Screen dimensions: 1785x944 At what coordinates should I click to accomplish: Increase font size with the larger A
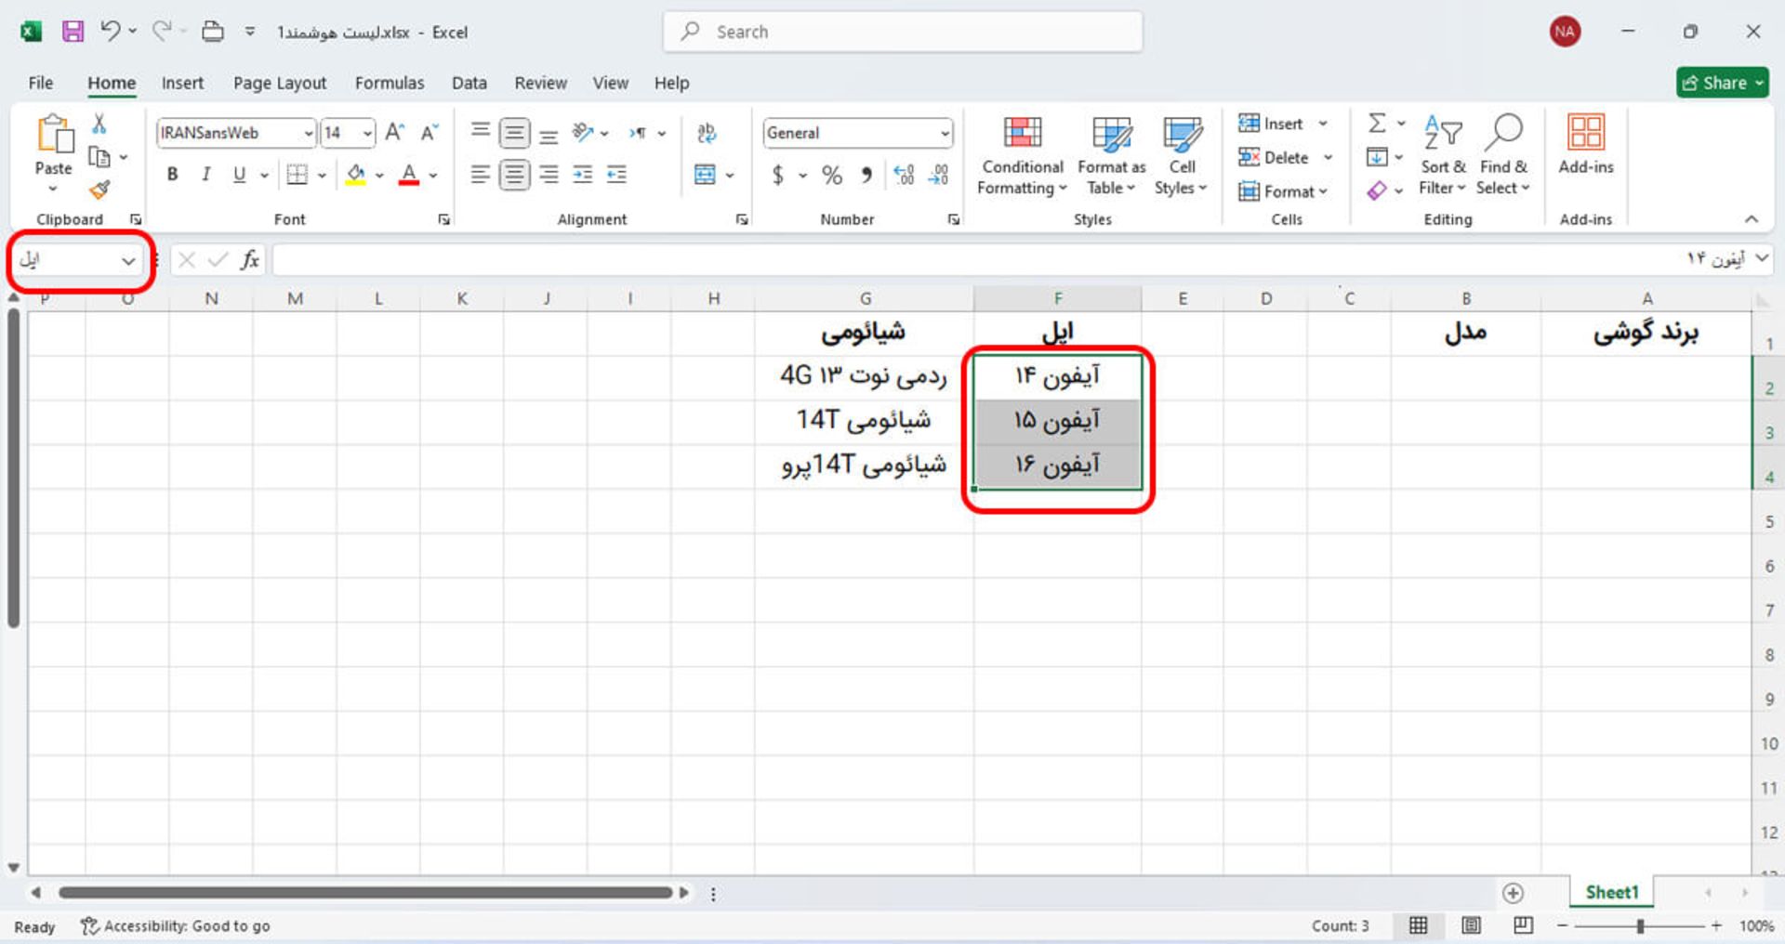coord(394,133)
